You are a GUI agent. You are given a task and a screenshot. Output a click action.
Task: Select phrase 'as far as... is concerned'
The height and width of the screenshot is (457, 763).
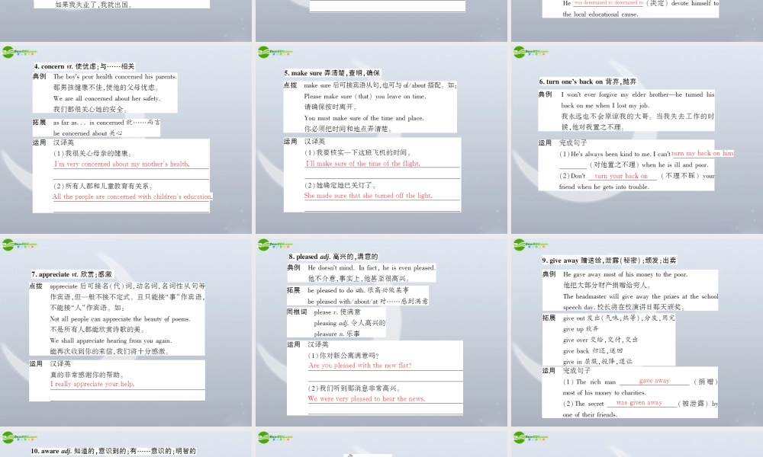[x=89, y=123]
